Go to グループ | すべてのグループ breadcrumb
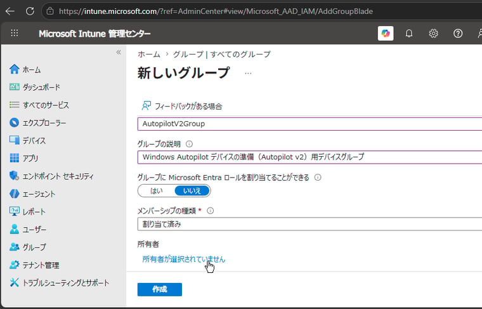The image size is (482, 309). [221, 55]
